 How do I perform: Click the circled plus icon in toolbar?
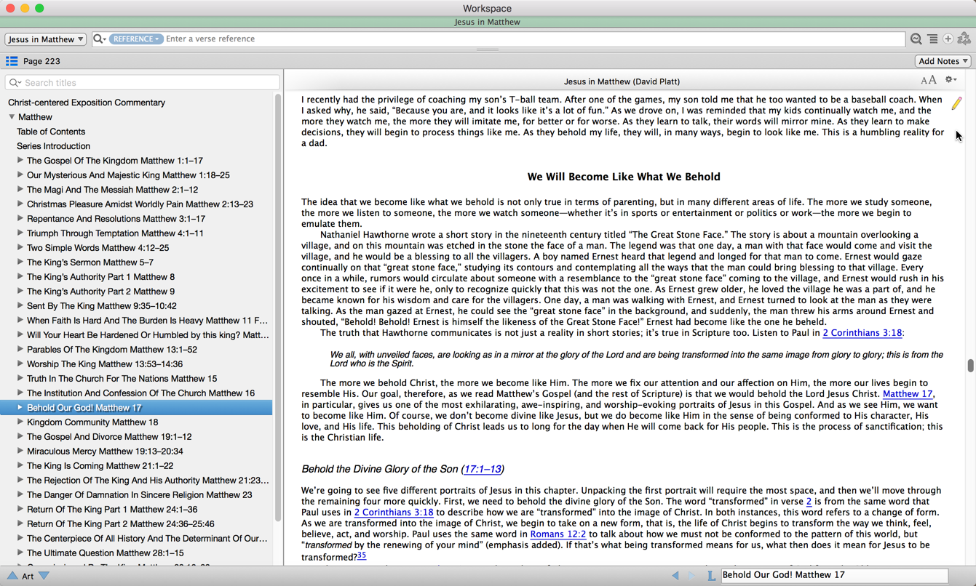point(948,39)
